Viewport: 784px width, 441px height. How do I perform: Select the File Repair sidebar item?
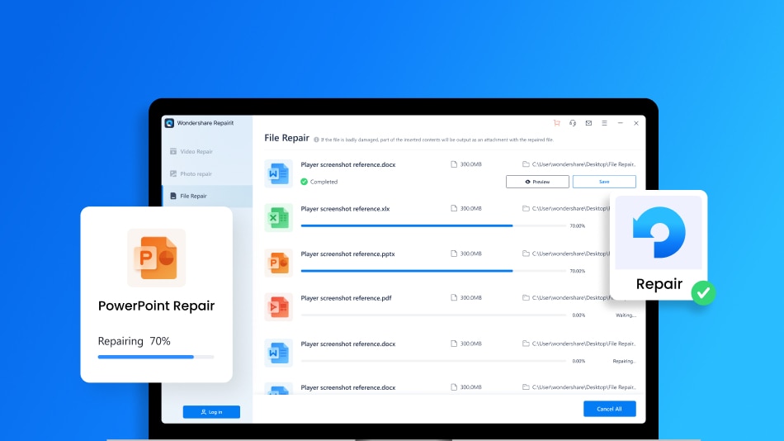click(207, 196)
